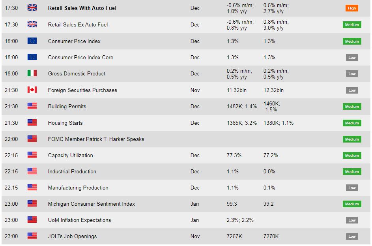The image size is (372, 246).
Task: Click the US flag beside JOLTs Job Openings
Action: (32, 236)
